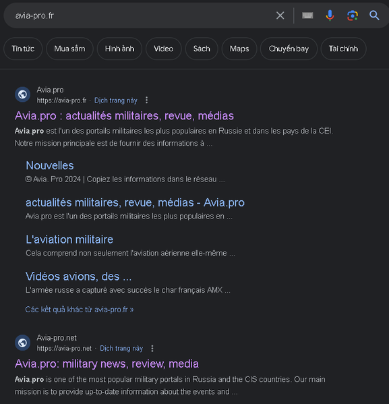Open Google Lens image search icon
Screen dimensions: 389x404
(x=352, y=16)
